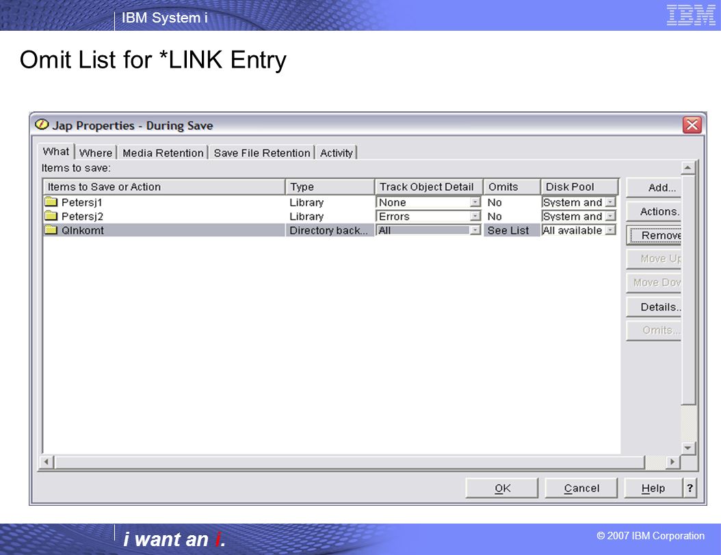Click the Type column header
Image resolution: width=721 pixels, height=555 pixels.
point(330,187)
